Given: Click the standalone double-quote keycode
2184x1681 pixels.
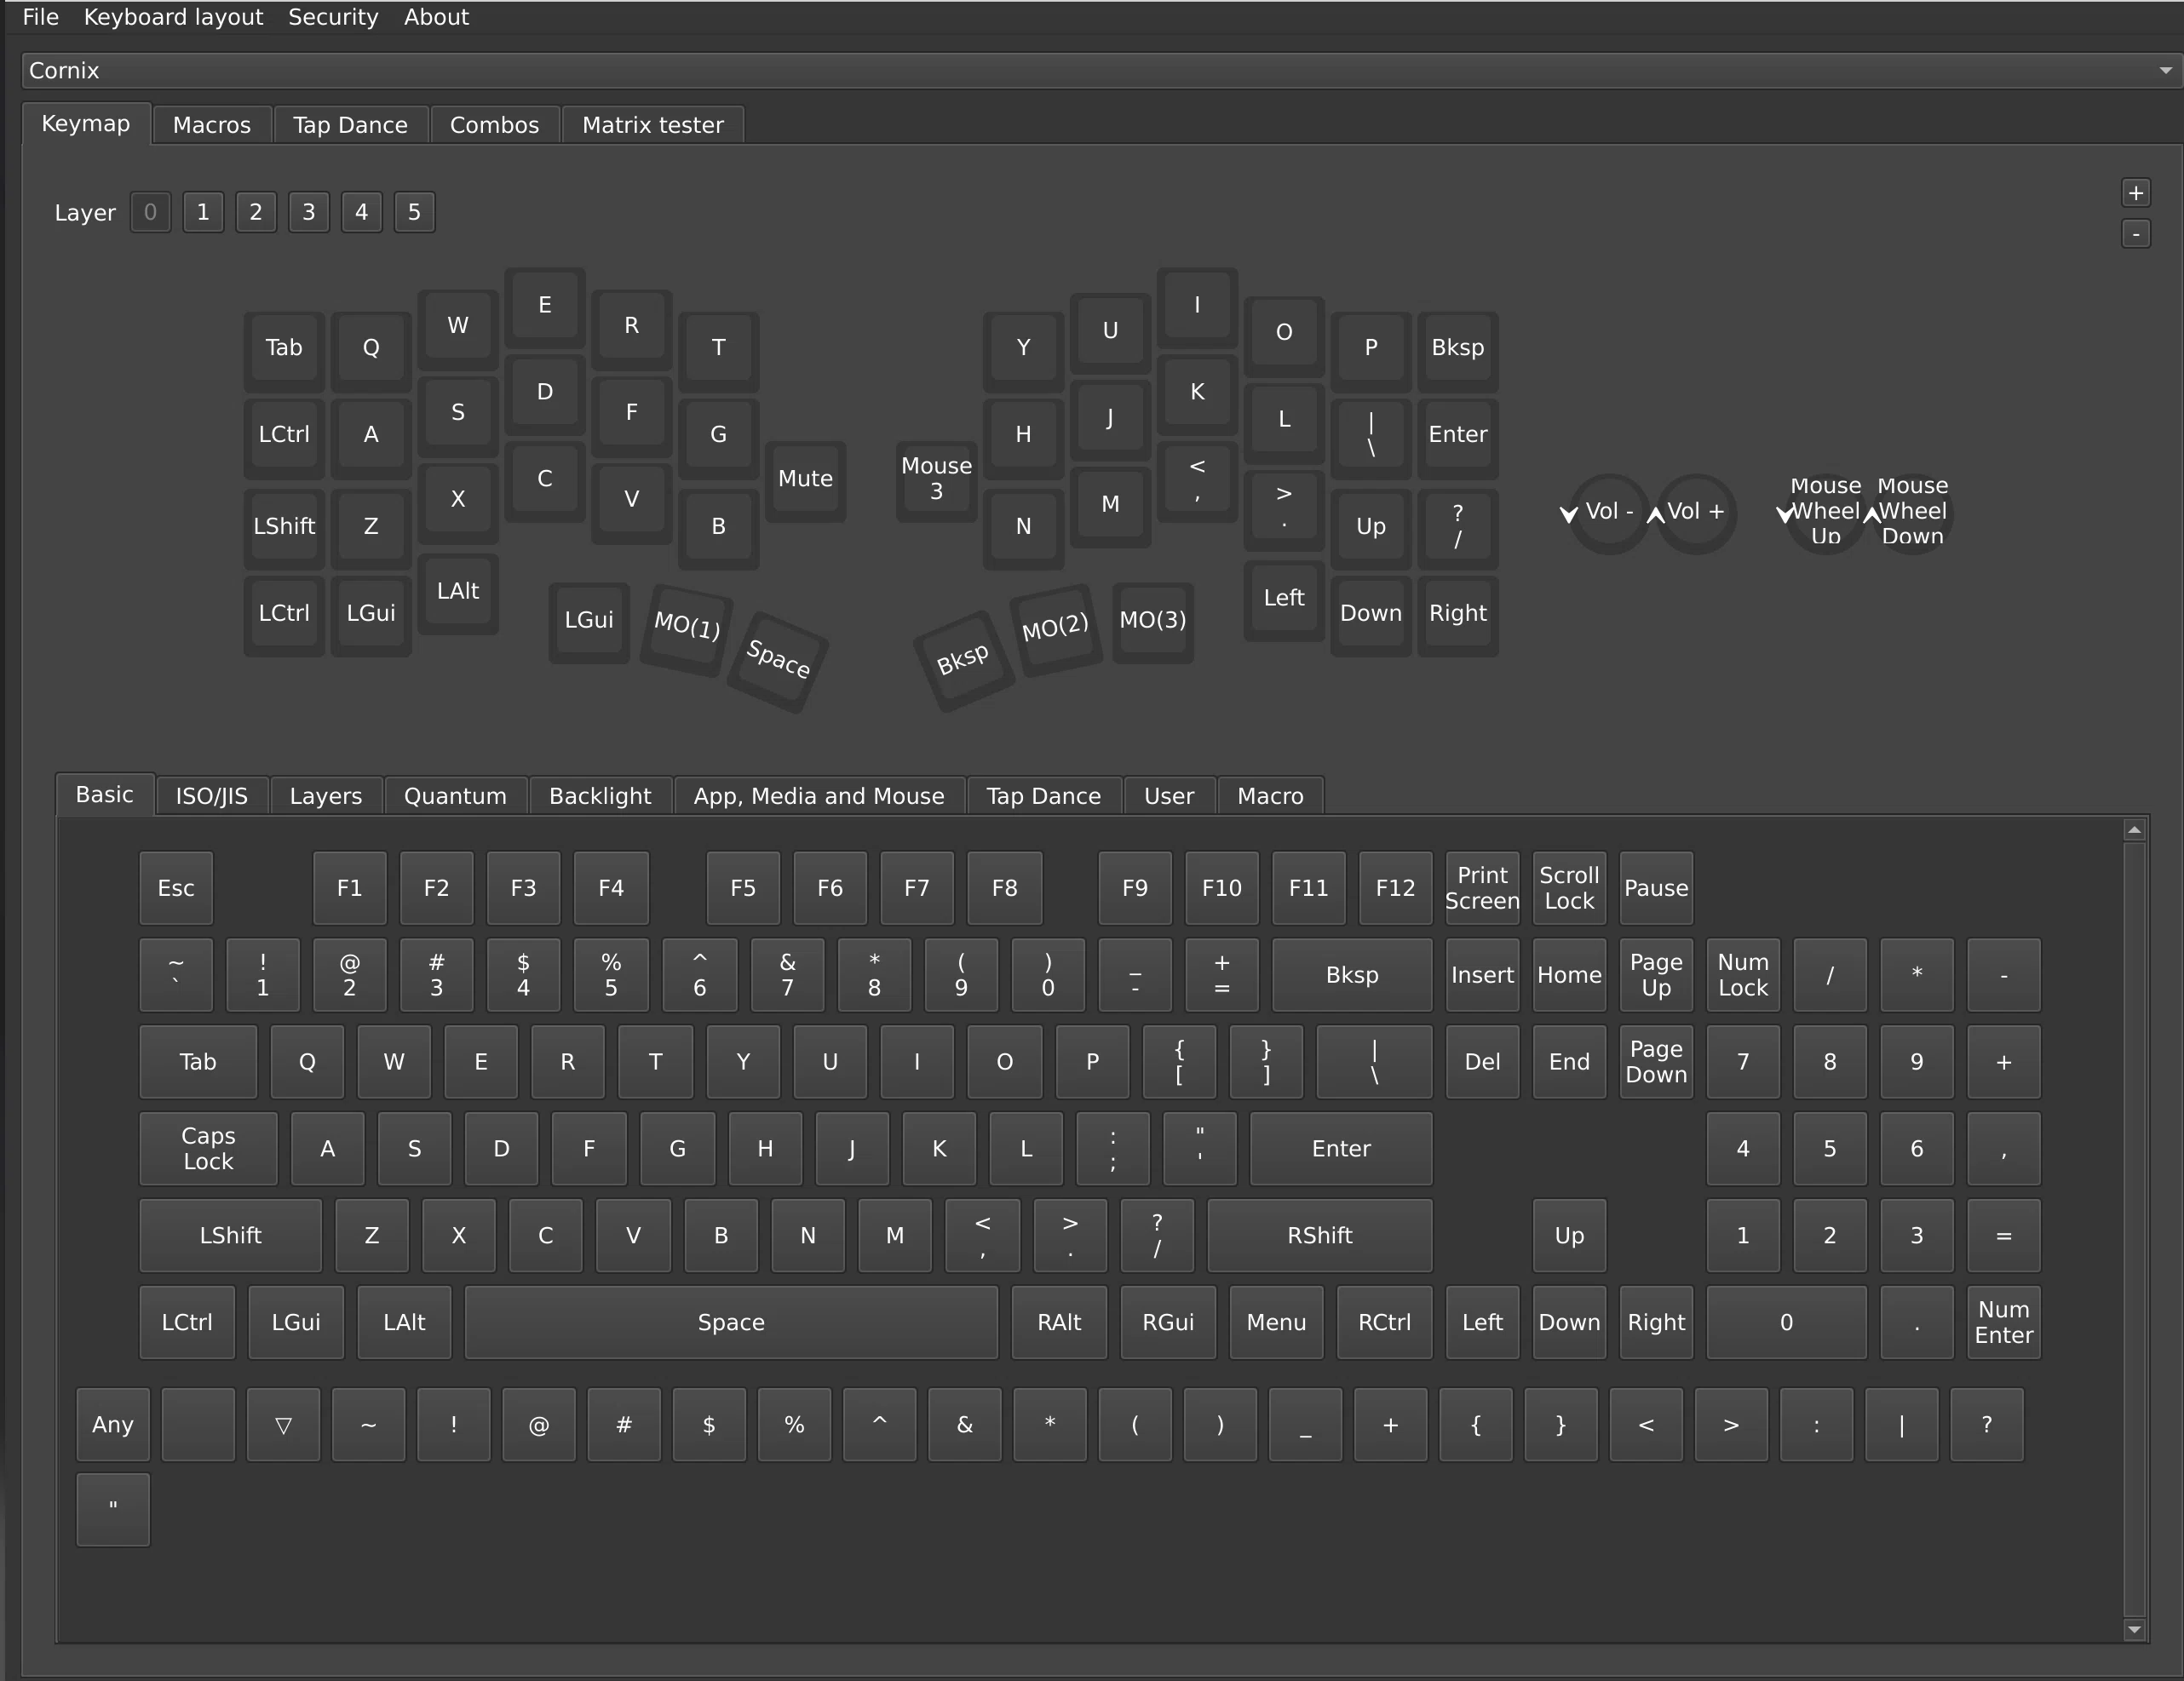Looking at the screenshot, I should [x=113, y=1510].
